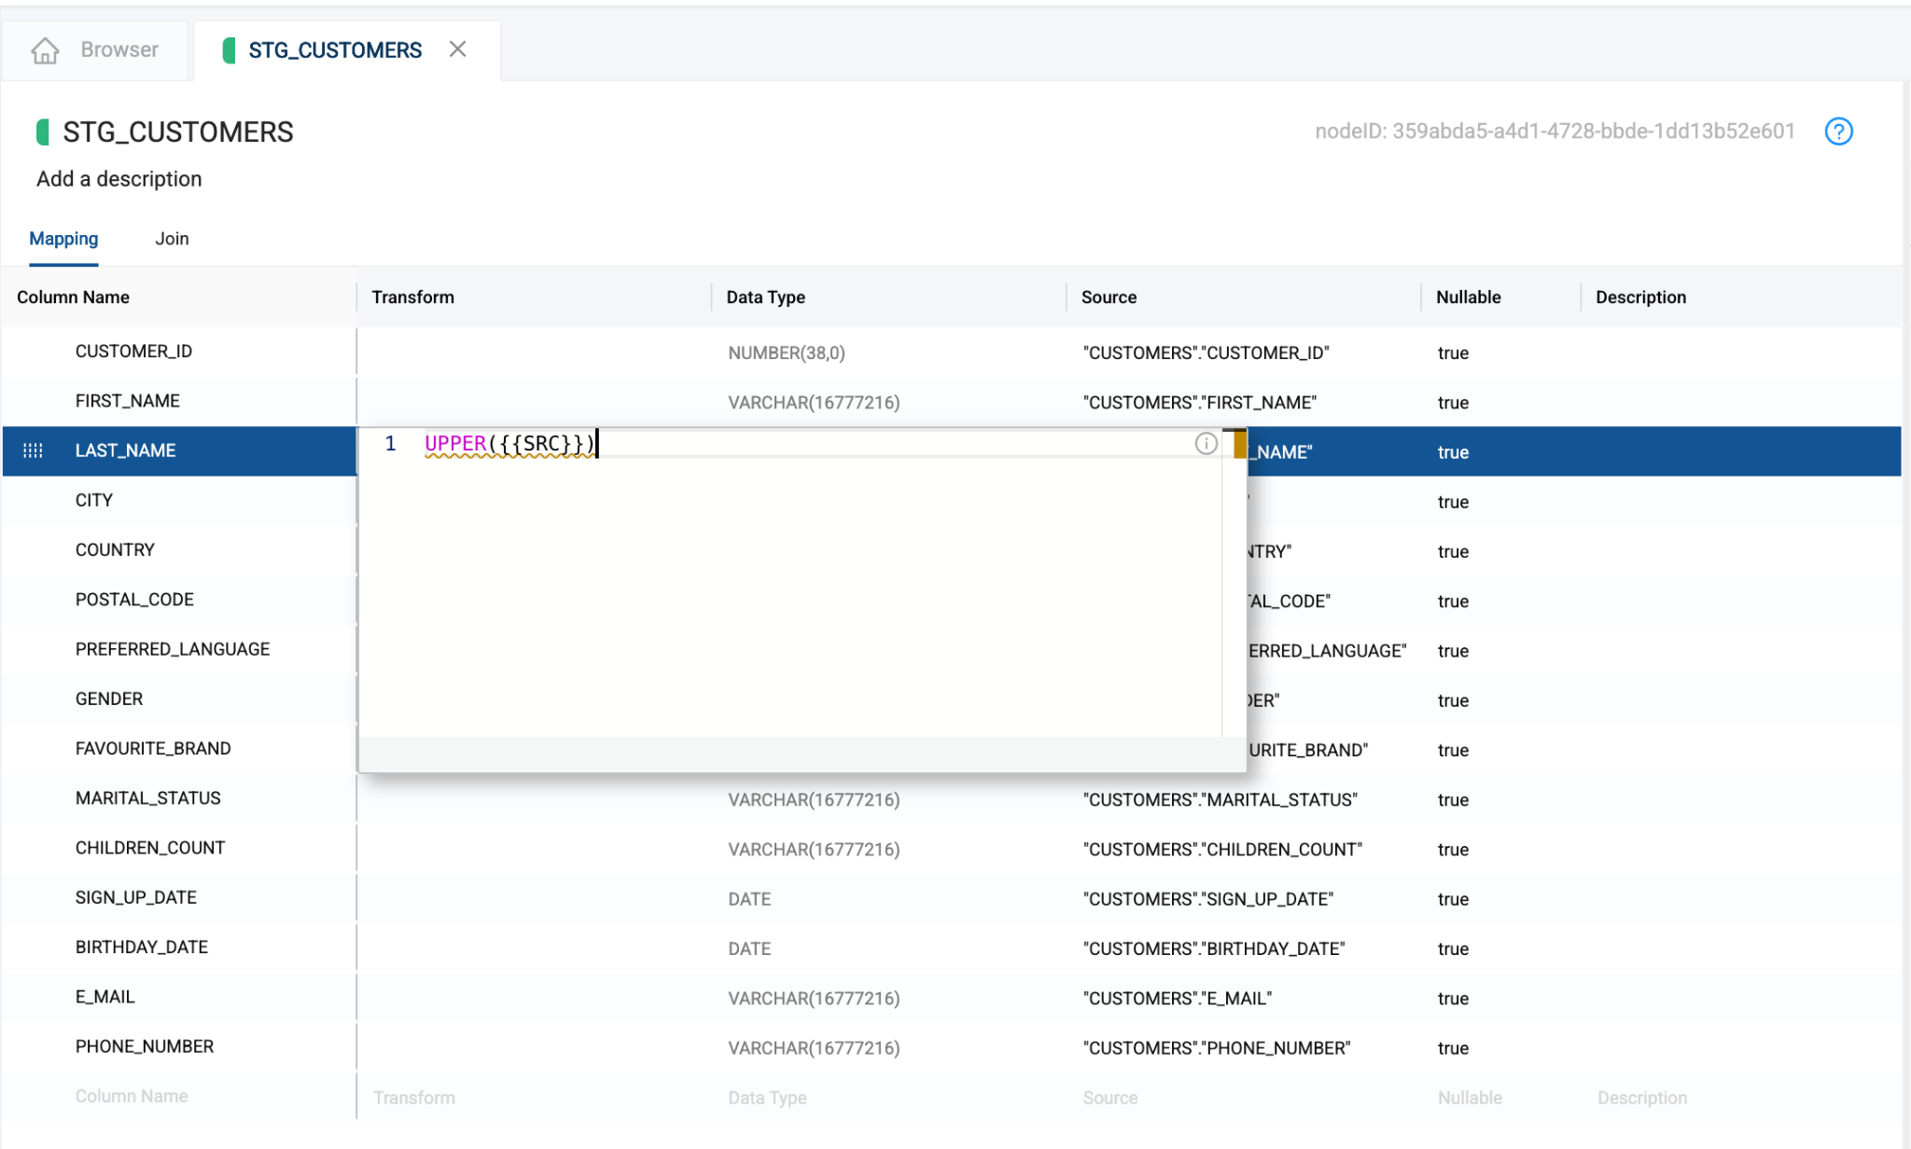Click the new row Description placeholder
Screen dimensions: 1911x1149
(x=1641, y=1099)
